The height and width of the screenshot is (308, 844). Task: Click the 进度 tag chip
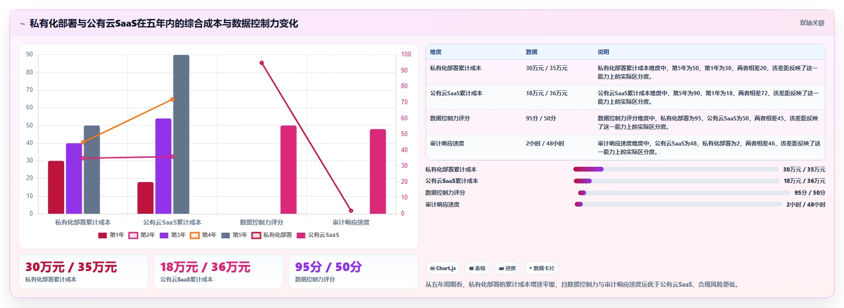pos(507,268)
